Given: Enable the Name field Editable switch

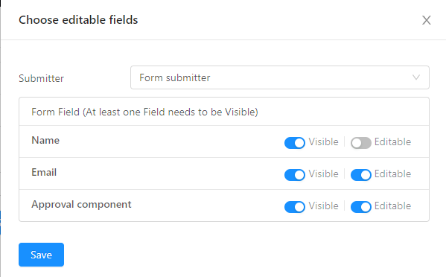Looking at the screenshot, I should pyautogui.click(x=360, y=143).
